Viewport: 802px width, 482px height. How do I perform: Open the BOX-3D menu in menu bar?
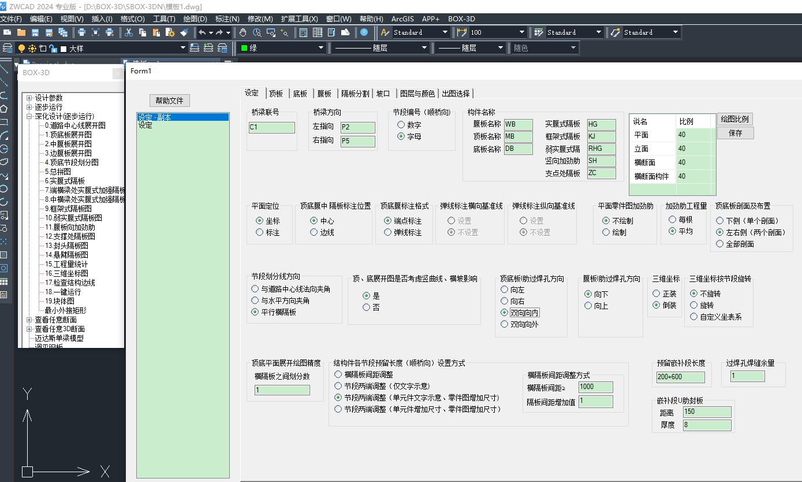[461, 19]
